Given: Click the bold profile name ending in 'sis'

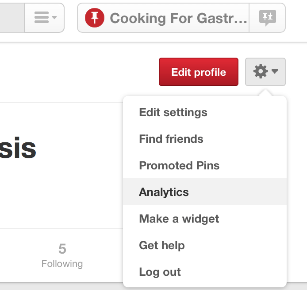Looking at the screenshot, I should 18,148.
